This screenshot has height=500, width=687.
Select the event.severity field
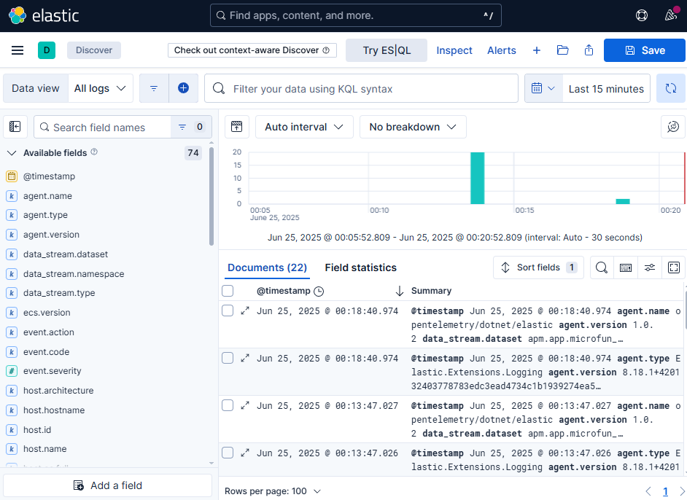click(52, 371)
